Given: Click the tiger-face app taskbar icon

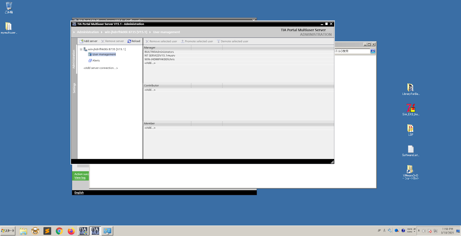Looking at the screenshot, I should pyautogui.click(x=35, y=231).
